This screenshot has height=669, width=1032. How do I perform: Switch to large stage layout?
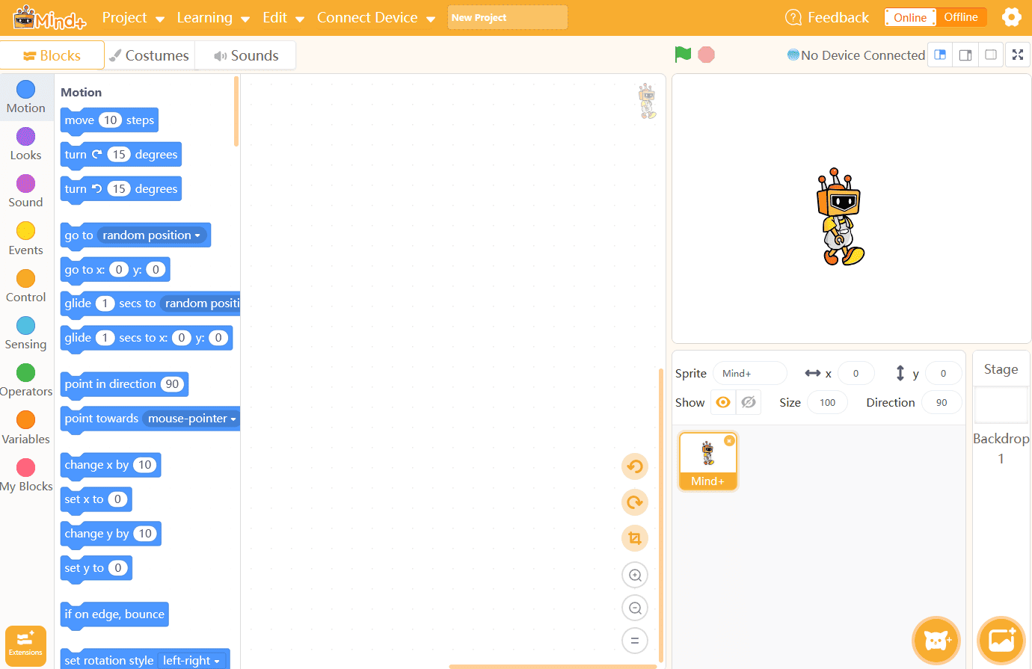point(965,55)
